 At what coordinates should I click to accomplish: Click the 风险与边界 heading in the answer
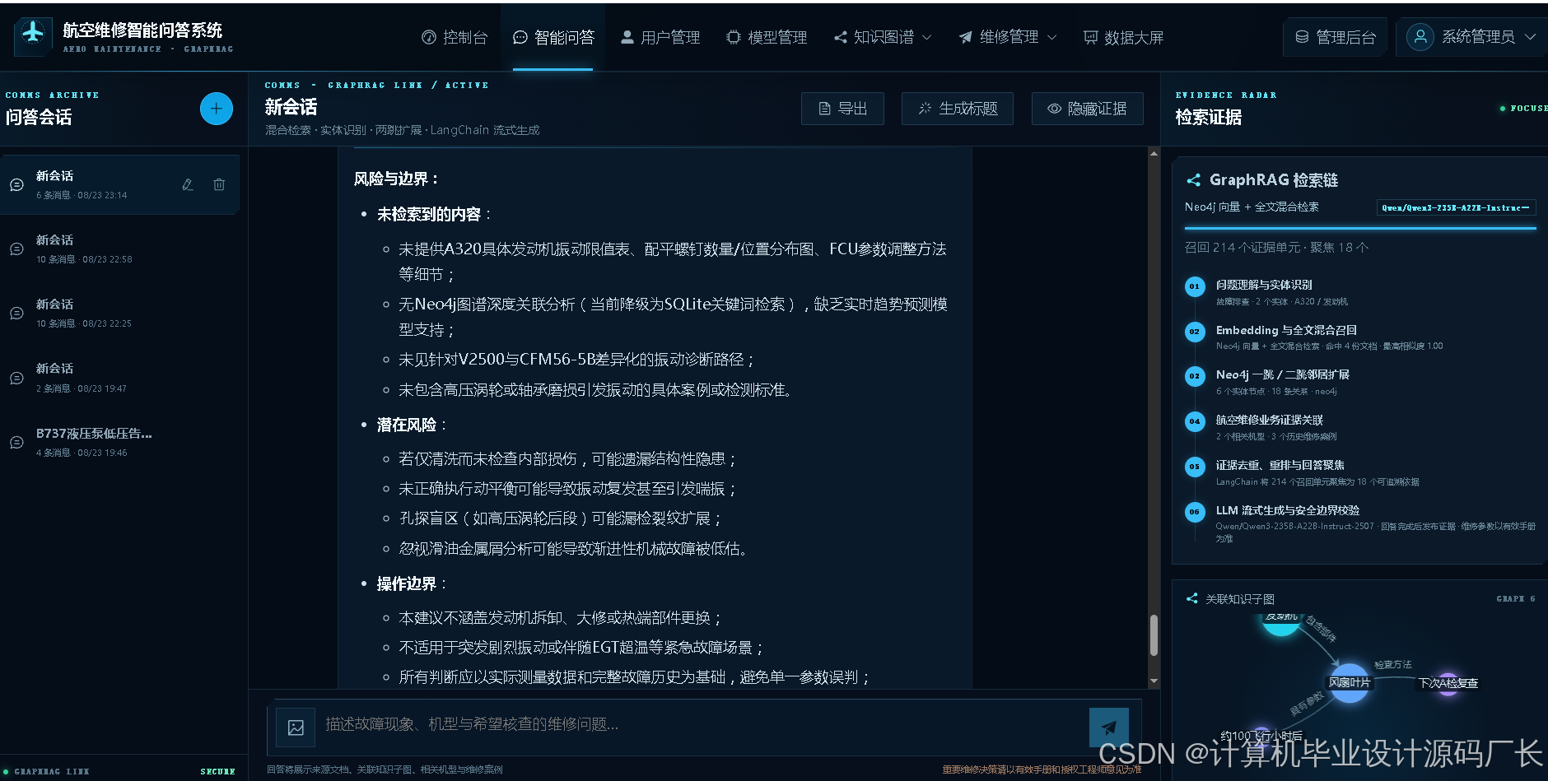tap(396, 179)
